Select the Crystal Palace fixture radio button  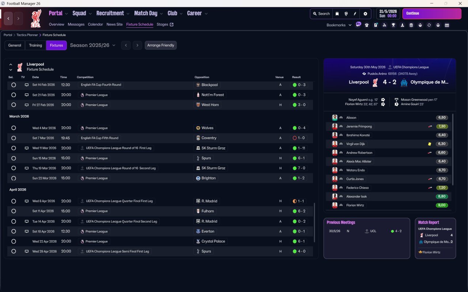pos(14,241)
